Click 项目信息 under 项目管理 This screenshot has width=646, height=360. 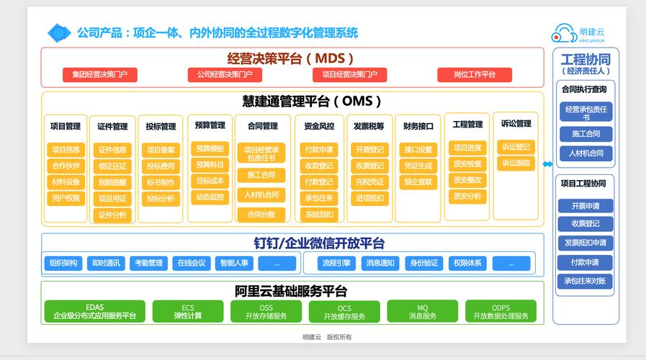point(66,150)
